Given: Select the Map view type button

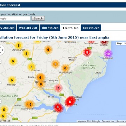Looking at the screenshot, I should (x=119, y=43).
